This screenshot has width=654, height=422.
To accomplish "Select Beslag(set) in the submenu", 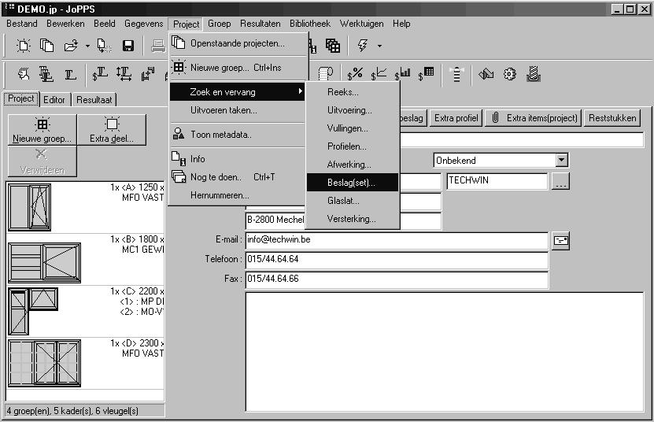I will [353, 183].
